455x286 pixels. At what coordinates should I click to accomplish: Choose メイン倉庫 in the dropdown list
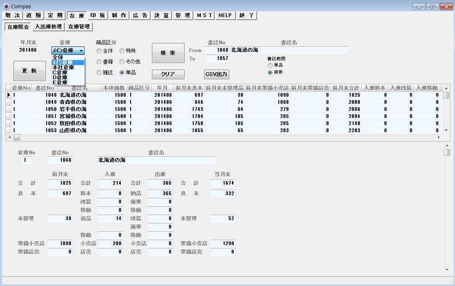tap(68, 62)
